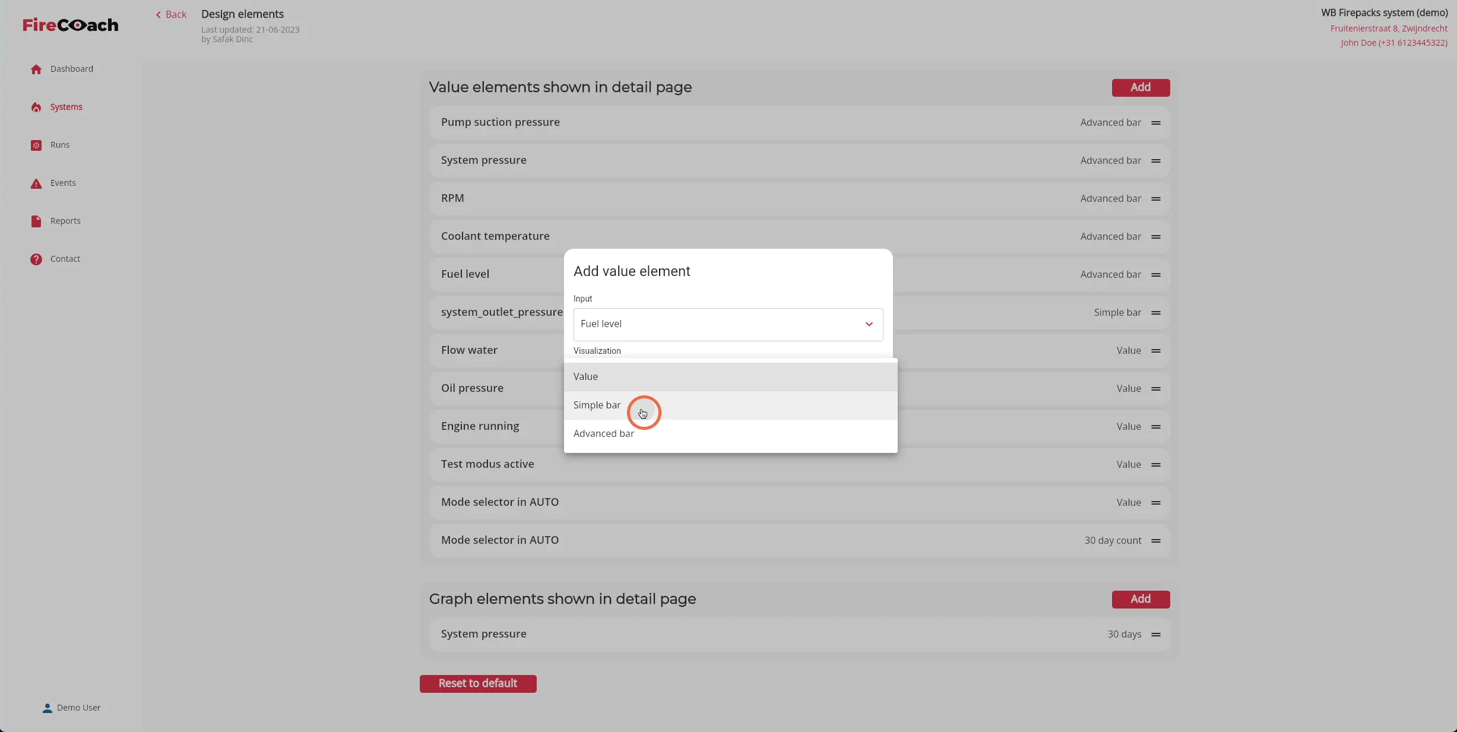
Task: Click John Doe phone number link
Action: point(1394,43)
